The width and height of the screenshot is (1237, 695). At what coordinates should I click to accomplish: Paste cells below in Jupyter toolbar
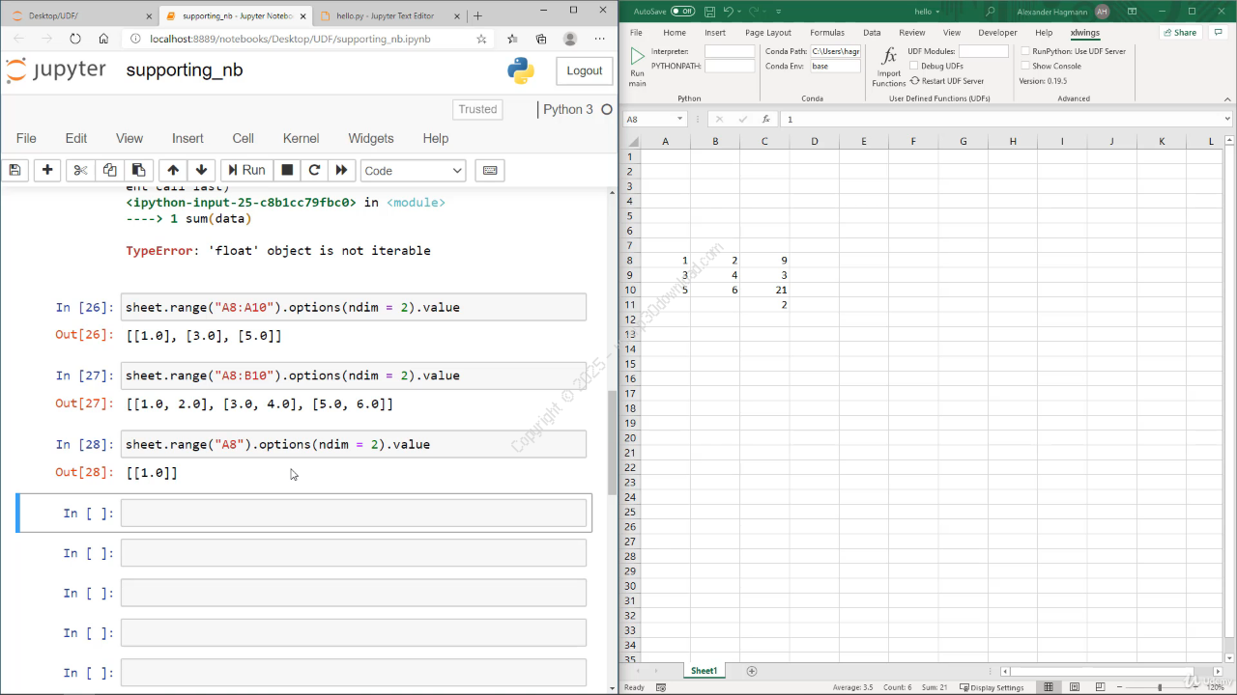(138, 170)
